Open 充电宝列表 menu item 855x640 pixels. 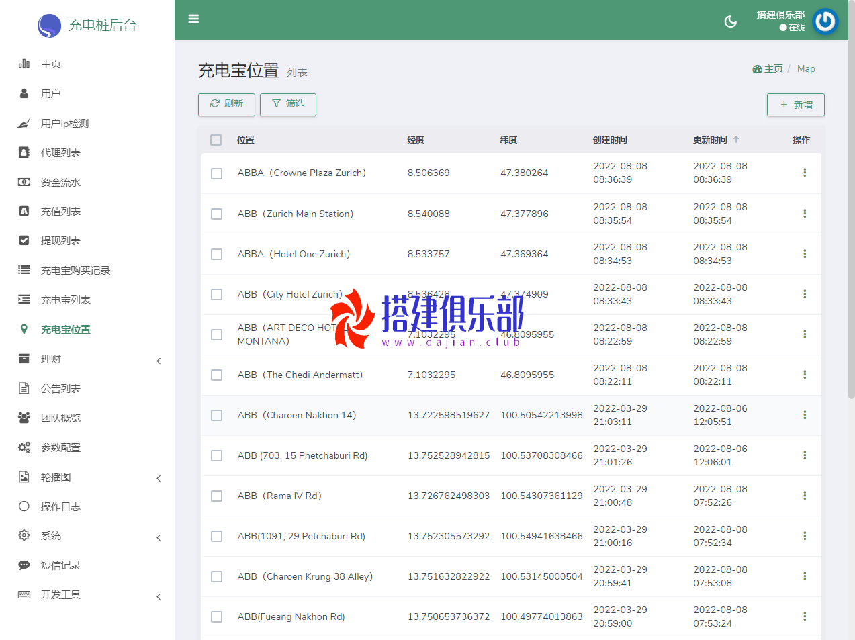(66, 300)
